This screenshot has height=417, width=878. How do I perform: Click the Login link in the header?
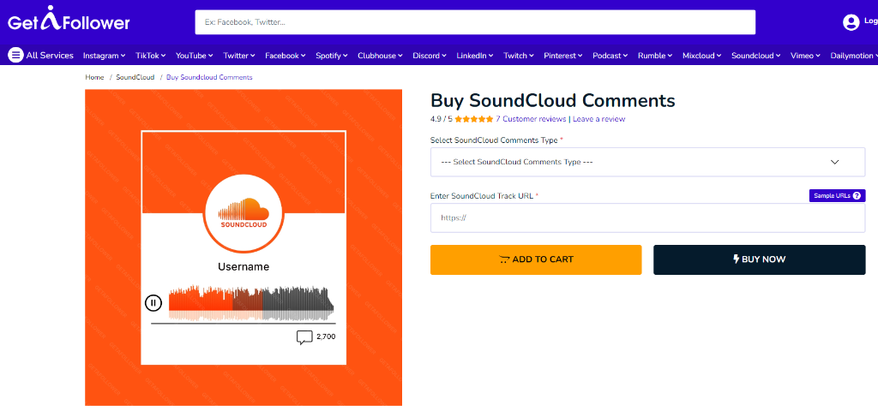(x=871, y=21)
